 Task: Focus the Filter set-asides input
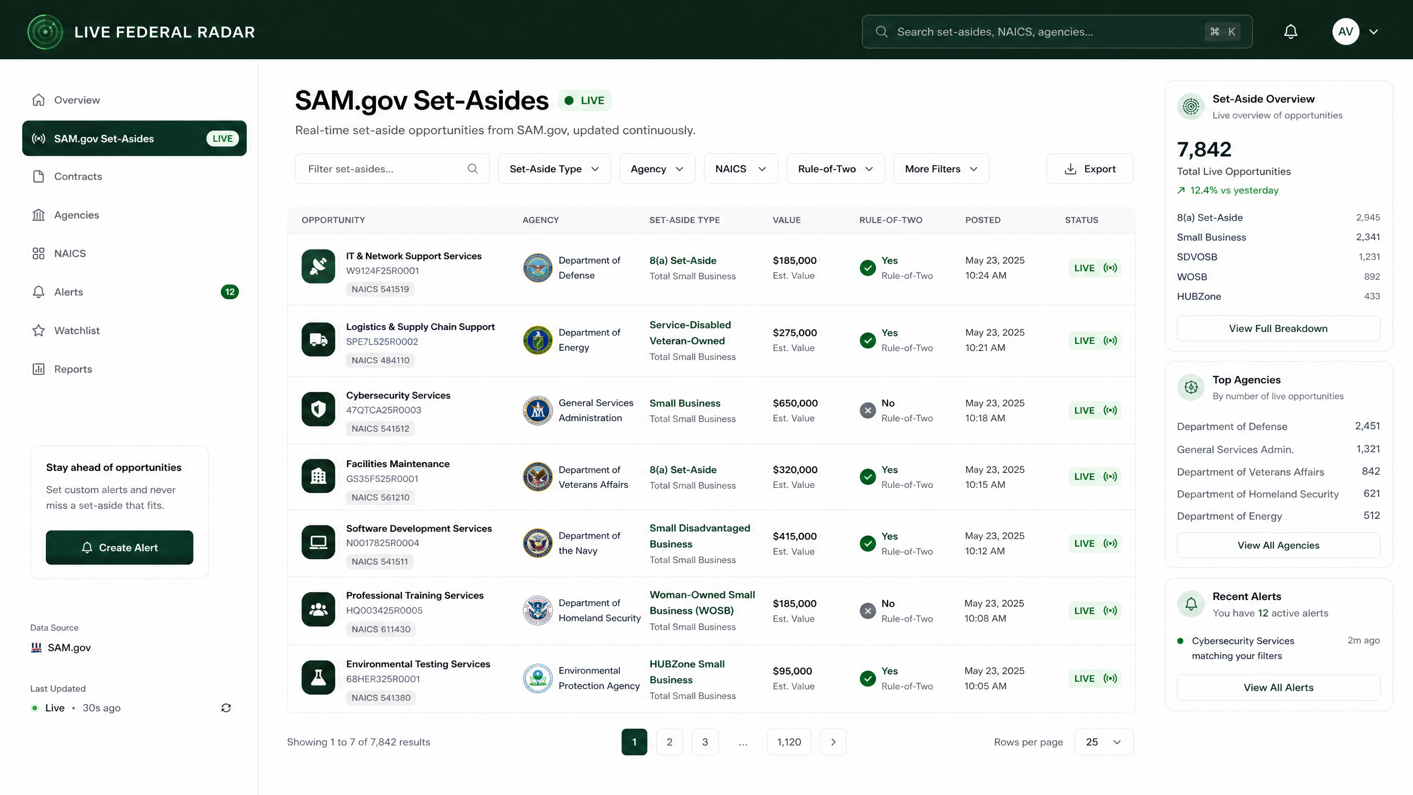(392, 169)
